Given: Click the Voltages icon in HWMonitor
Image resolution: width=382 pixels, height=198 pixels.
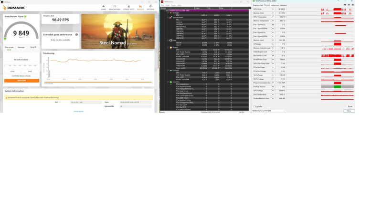Looking at the screenshot, I should coord(171,13).
